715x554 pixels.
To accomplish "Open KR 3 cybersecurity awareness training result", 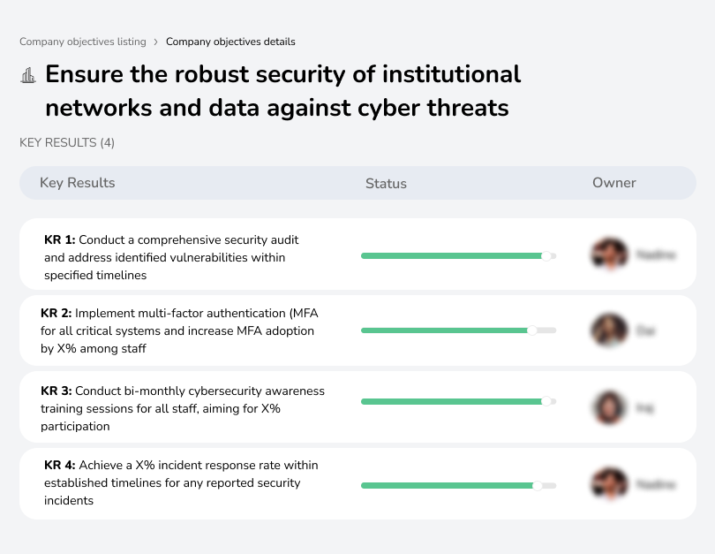I will (x=182, y=408).
